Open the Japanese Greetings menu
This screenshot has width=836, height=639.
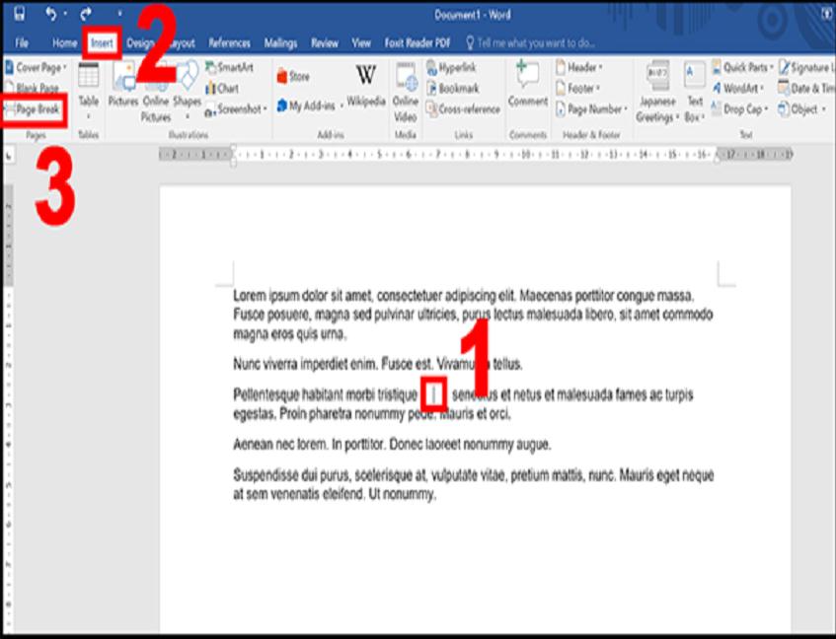(x=657, y=93)
